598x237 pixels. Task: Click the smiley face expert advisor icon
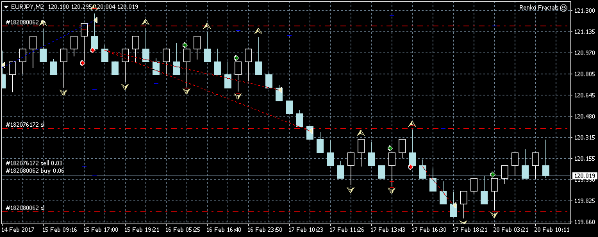[x=564, y=7]
